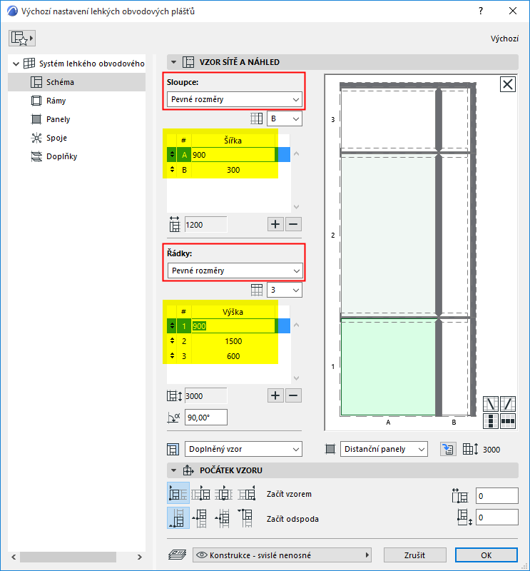Open the Rámy settings page
This screenshot has width=530, height=571.
pyautogui.click(x=56, y=101)
